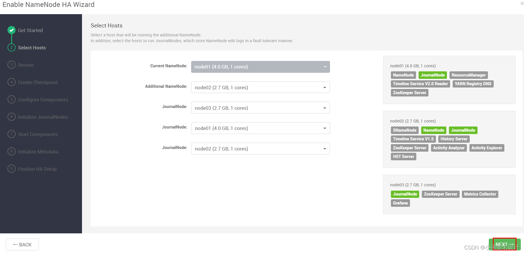This screenshot has height=253, width=524.
Task: Click the step 7 circle icon
Action: point(12,134)
